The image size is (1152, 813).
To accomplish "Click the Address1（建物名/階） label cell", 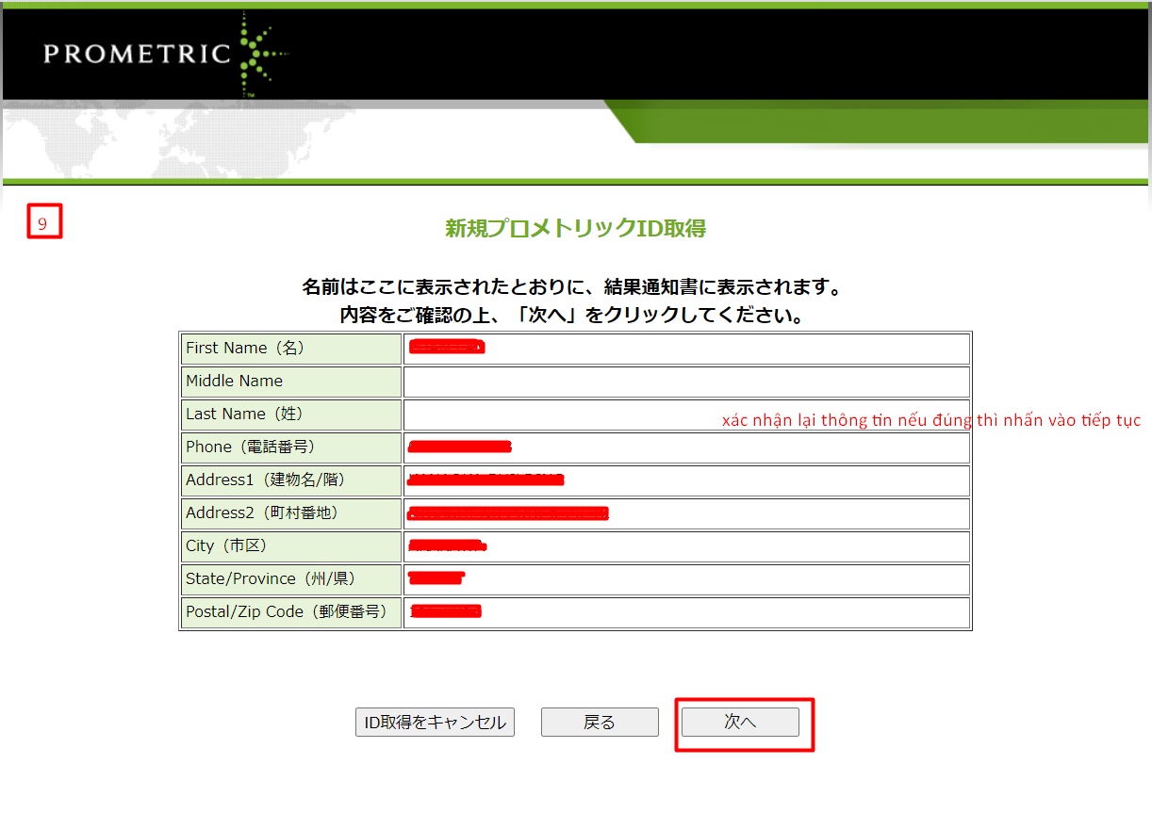I will coord(291,480).
